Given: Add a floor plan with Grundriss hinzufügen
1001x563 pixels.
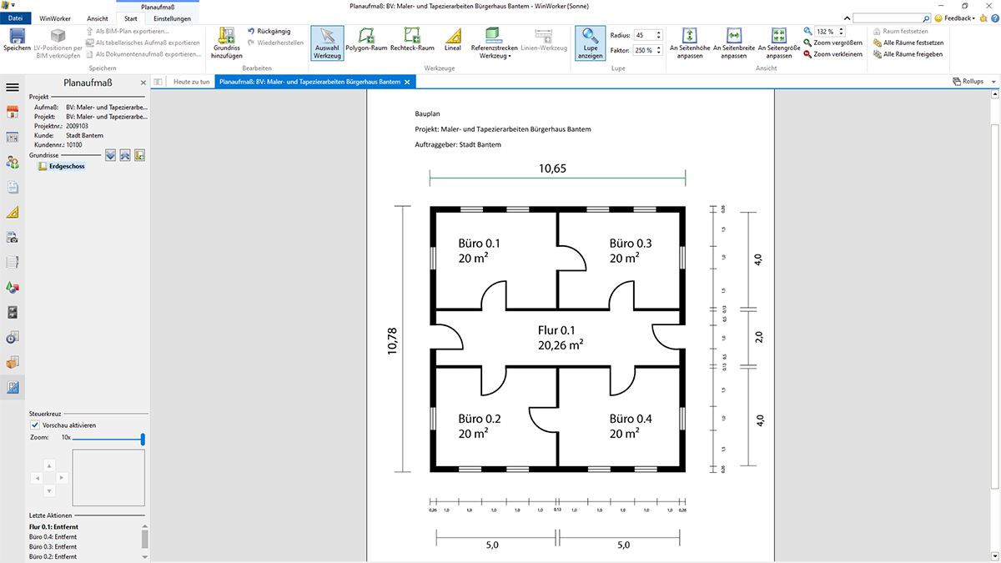Looking at the screenshot, I should tap(227, 43).
